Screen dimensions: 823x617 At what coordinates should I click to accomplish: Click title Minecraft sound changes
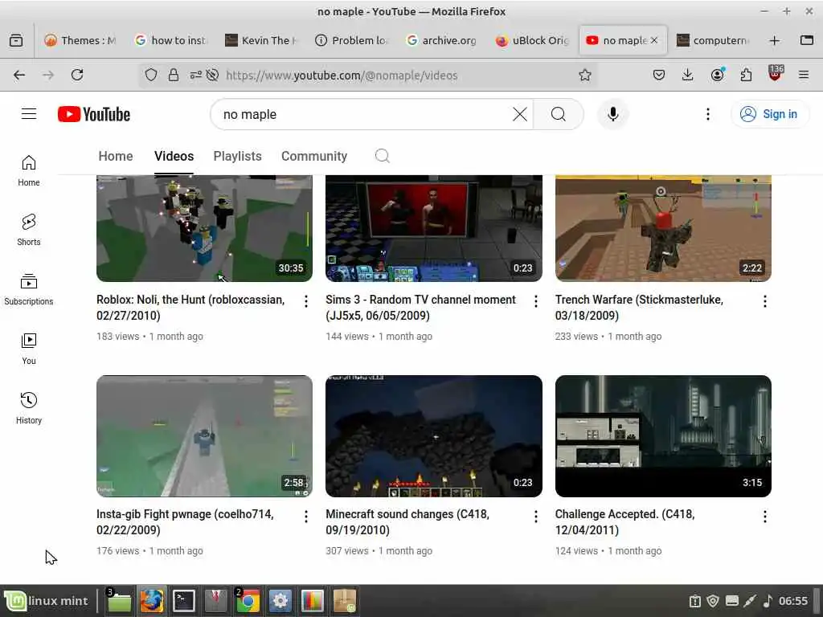pyautogui.click(x=407, y=522)
